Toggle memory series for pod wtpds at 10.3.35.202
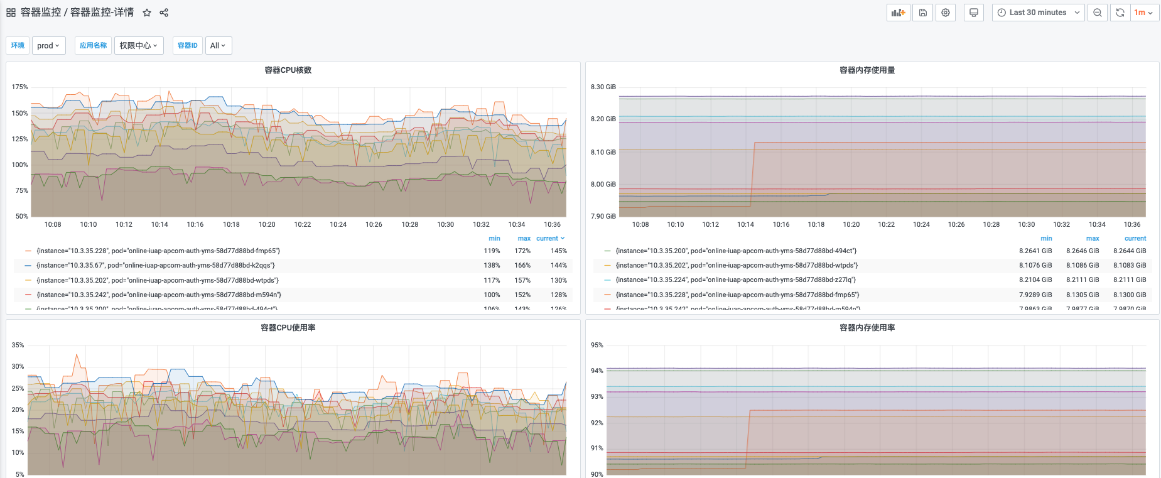The width and height of the screenshot is (1161, 478). click(737, 265)
